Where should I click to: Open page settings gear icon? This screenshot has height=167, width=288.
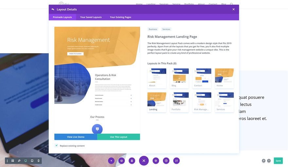point(156,161)
